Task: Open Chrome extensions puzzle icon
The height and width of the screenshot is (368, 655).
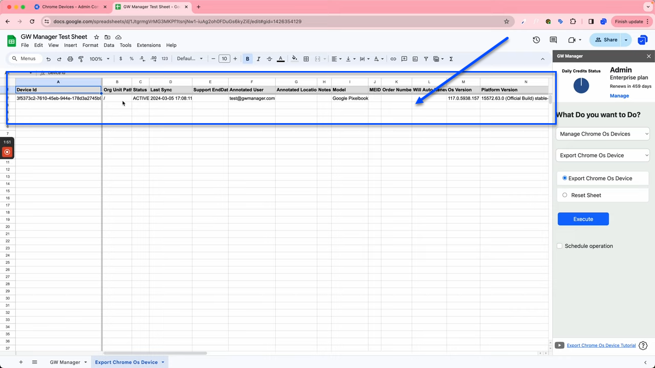Action: (x=573, y=21)
